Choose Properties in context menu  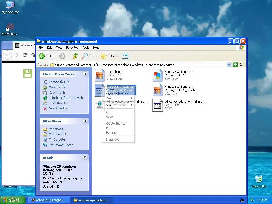point(118,139)
